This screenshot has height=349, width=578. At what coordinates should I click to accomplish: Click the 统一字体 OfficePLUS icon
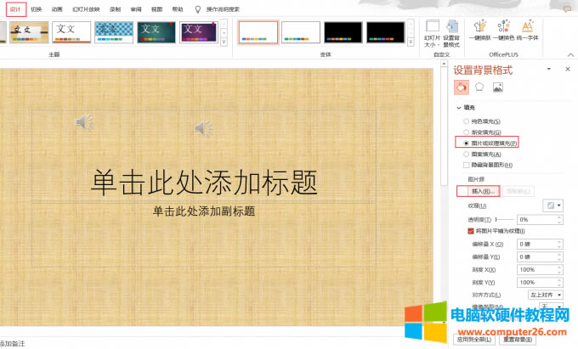click(x=528, y=29)
